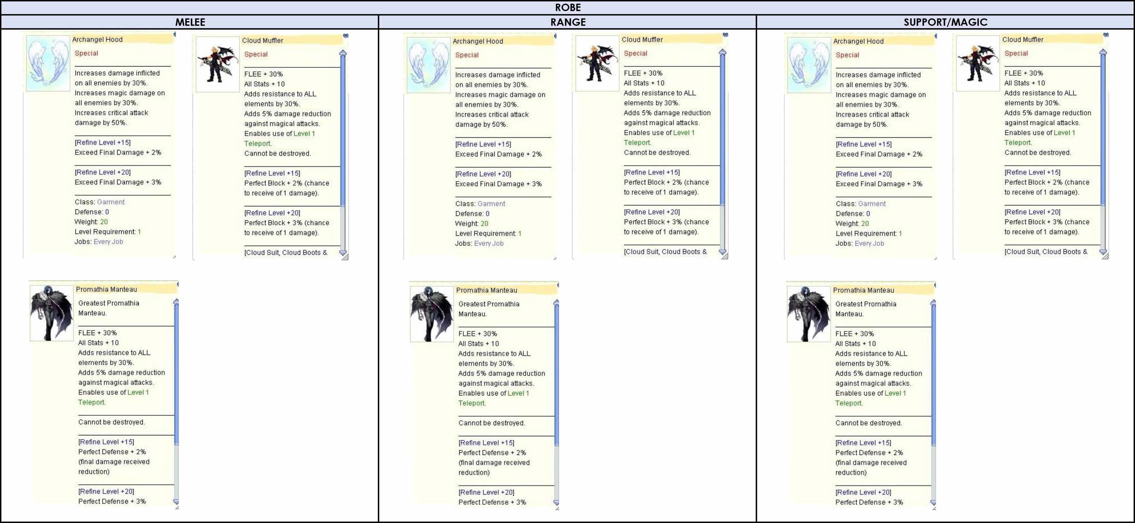
Task: Click [Cloud Suit, Cloud Boots & in MELEE tooltip
Action: coord(286,252)
